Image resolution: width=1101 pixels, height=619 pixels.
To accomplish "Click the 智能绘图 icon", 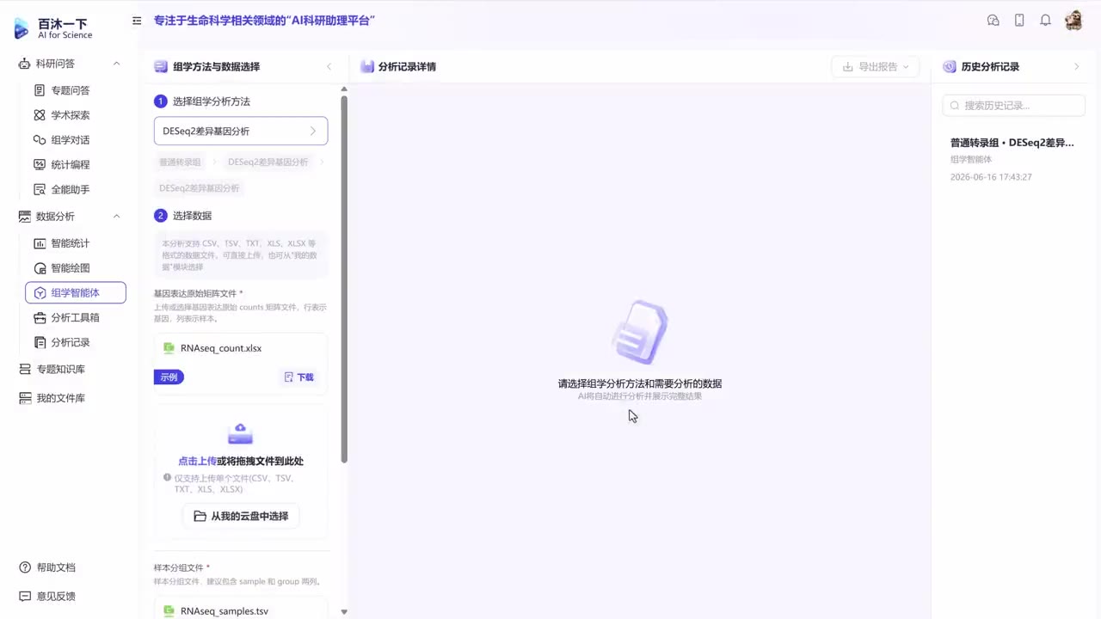I will pyautogui.click(x=40, y=268).
